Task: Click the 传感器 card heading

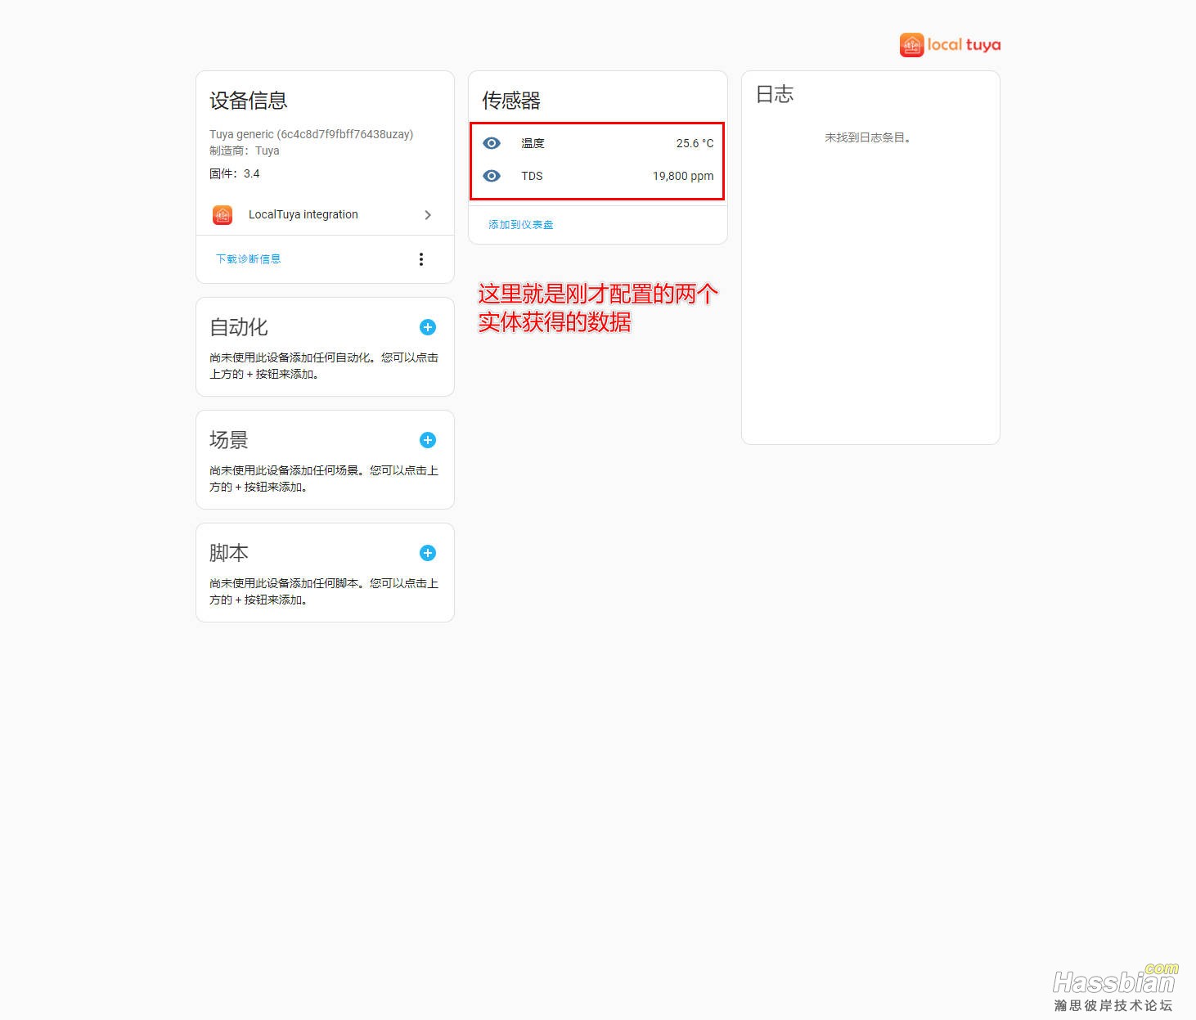Action: coord(511,101)
